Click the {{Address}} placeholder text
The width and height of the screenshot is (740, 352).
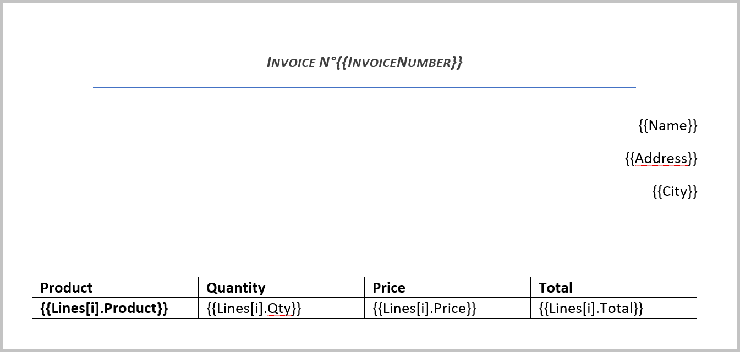(x=662, y=159)
